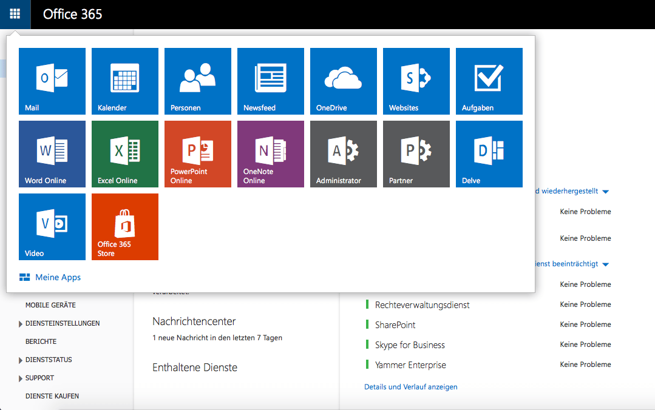Open the Video tile

52,227
